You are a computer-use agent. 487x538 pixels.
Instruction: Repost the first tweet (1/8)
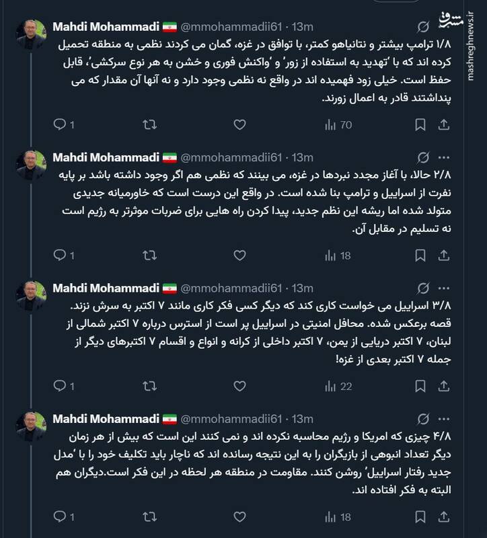click(151, 125)
